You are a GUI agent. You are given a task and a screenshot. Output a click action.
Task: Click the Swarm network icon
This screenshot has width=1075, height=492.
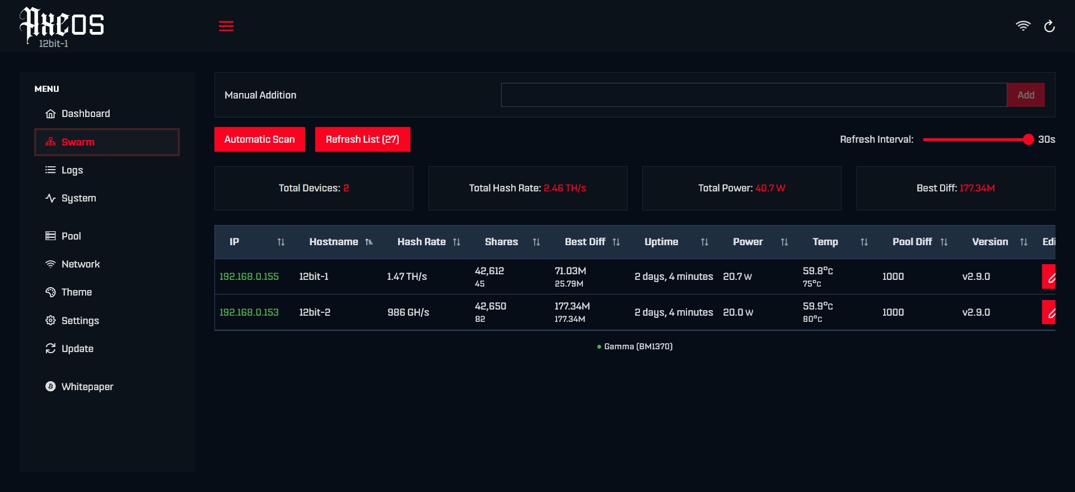(x=50, y=142)
